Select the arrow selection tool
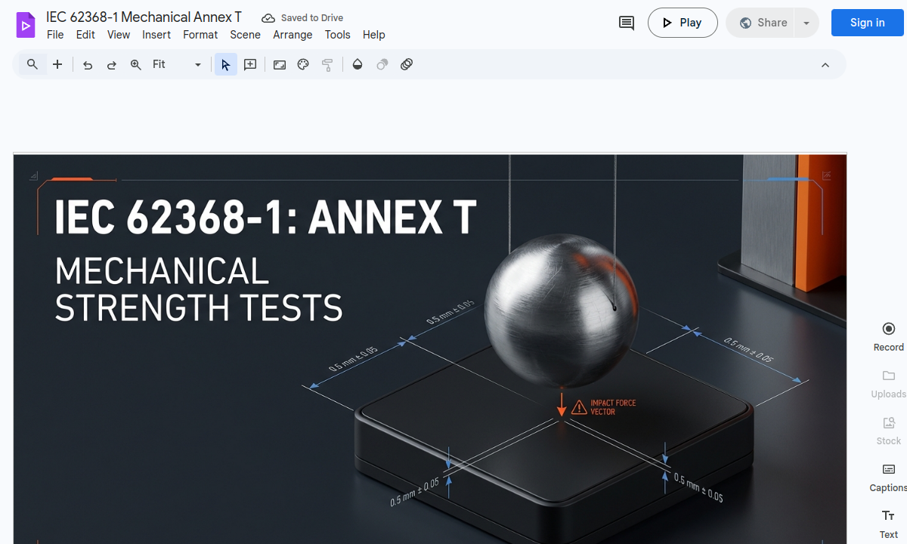The width and height of the screenshot is (907, 544). pos(225,64)
